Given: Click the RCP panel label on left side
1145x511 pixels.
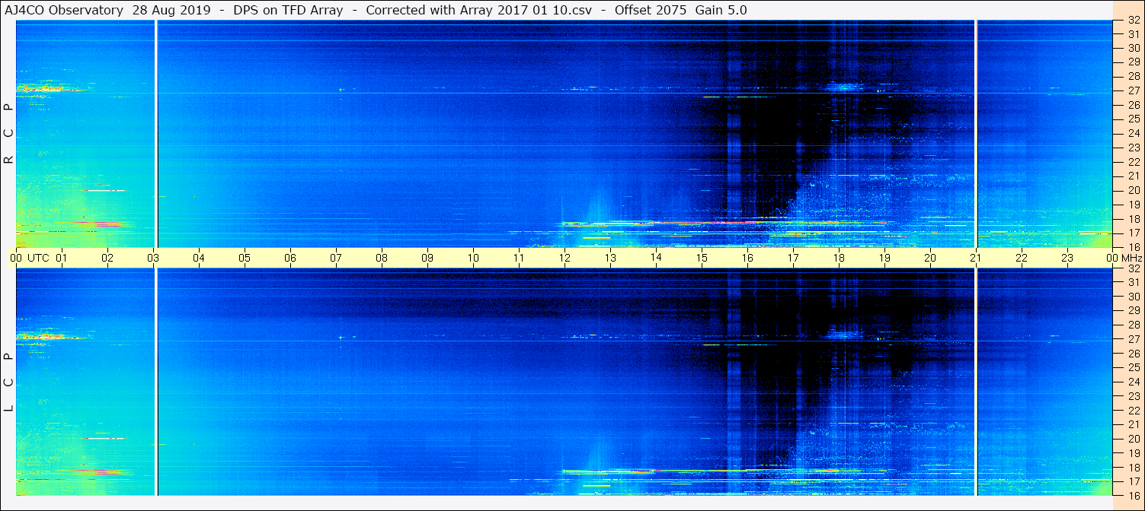Looking at the screenshot, I should click(x=9, y=133).
